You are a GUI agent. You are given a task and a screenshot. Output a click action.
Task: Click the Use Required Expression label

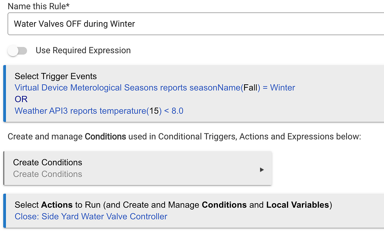pos(83,51)
